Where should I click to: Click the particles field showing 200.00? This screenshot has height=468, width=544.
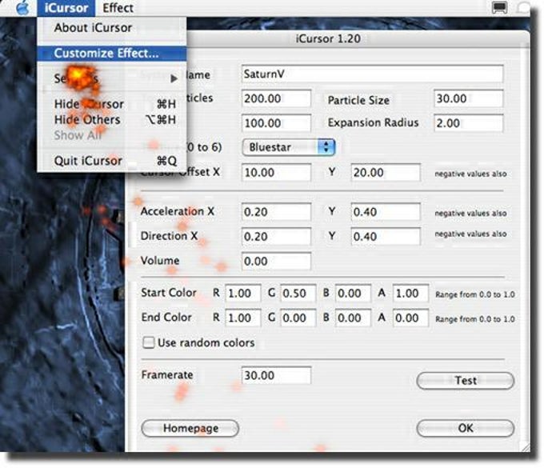tap(276, 98)
